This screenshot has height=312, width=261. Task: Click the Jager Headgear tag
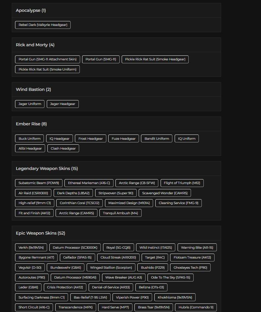pyautogui.click(x=63, y=104)
